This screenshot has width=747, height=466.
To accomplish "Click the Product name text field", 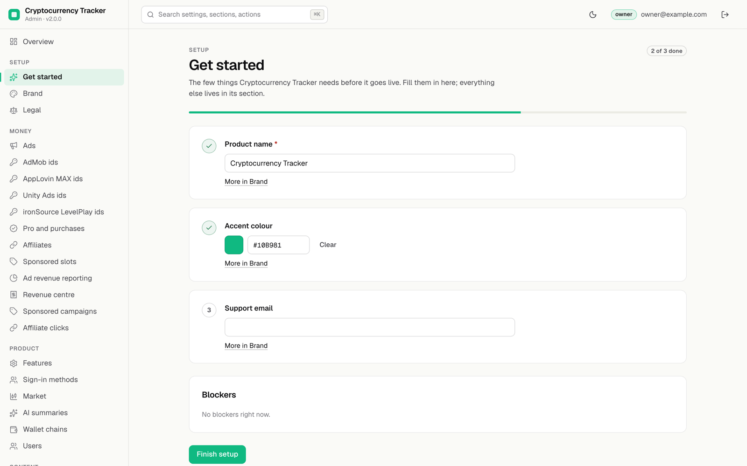I will point(370,163).
